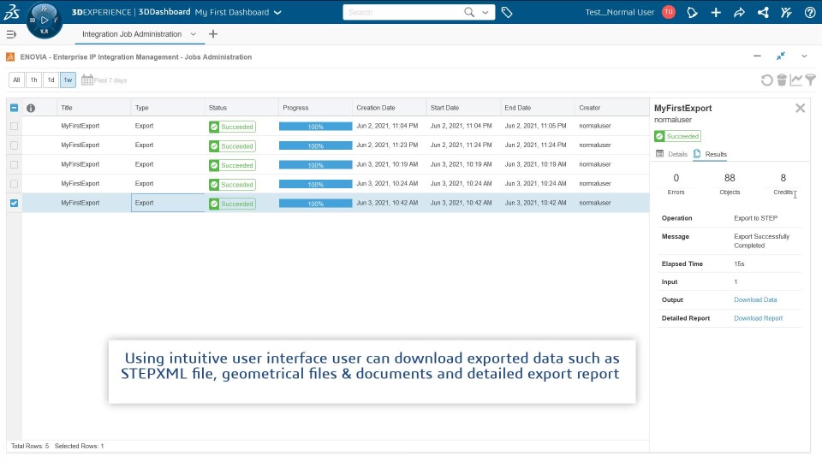
Task: Click the info column header icon
Action: 31,108
